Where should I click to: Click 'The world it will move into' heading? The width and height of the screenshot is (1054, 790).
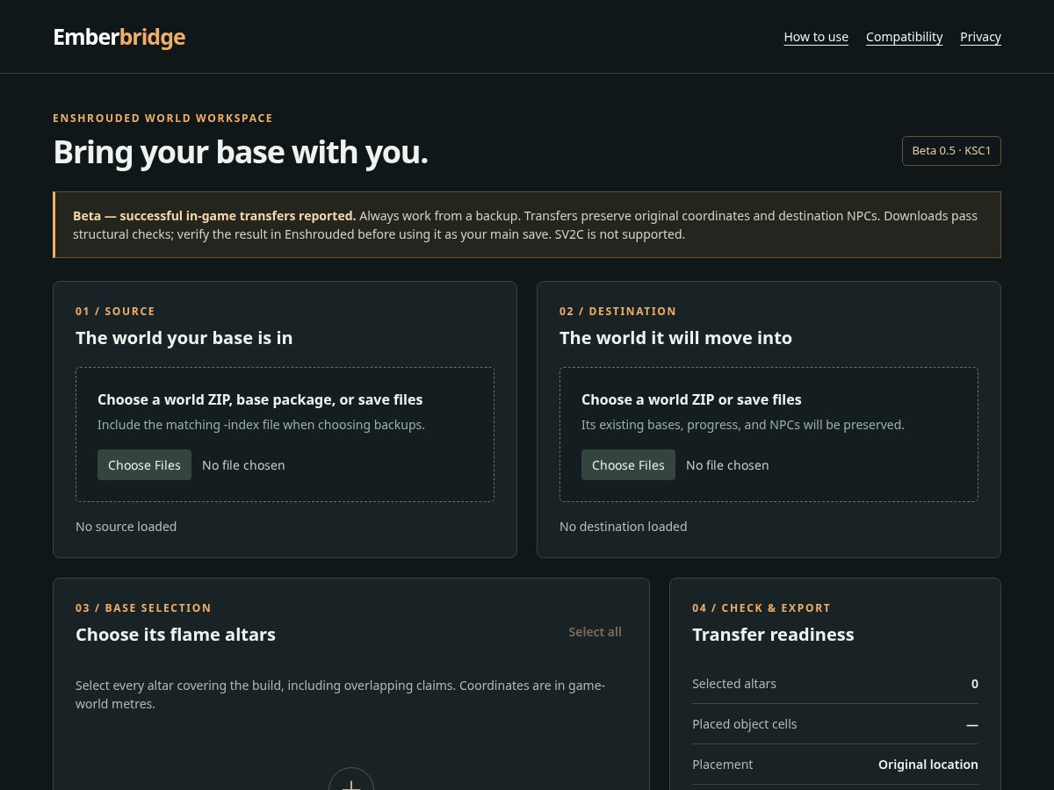pos(675,338)
